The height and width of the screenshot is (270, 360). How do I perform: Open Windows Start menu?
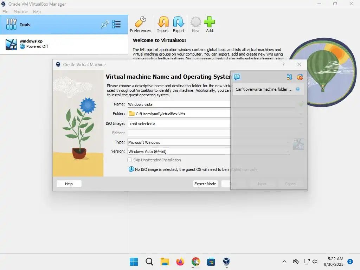(x=134, y=262)
